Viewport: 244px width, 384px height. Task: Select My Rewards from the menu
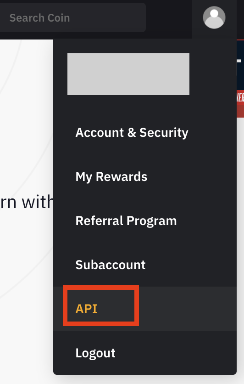pyautogui.click(x=111, y=176)
